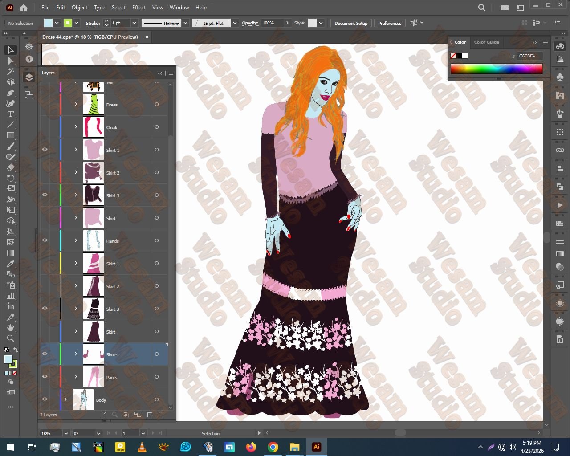Open the Links panel chain icon

[560, 150]
